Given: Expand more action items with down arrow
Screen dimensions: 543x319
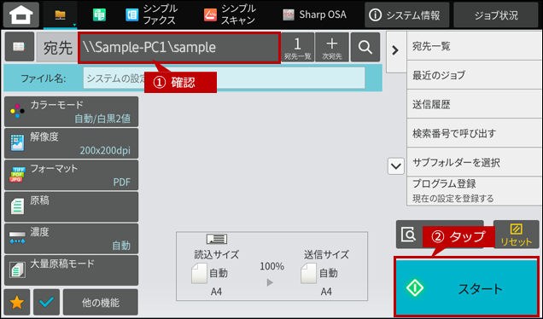Looking at the screenshot, I should [x=396, y=166].
